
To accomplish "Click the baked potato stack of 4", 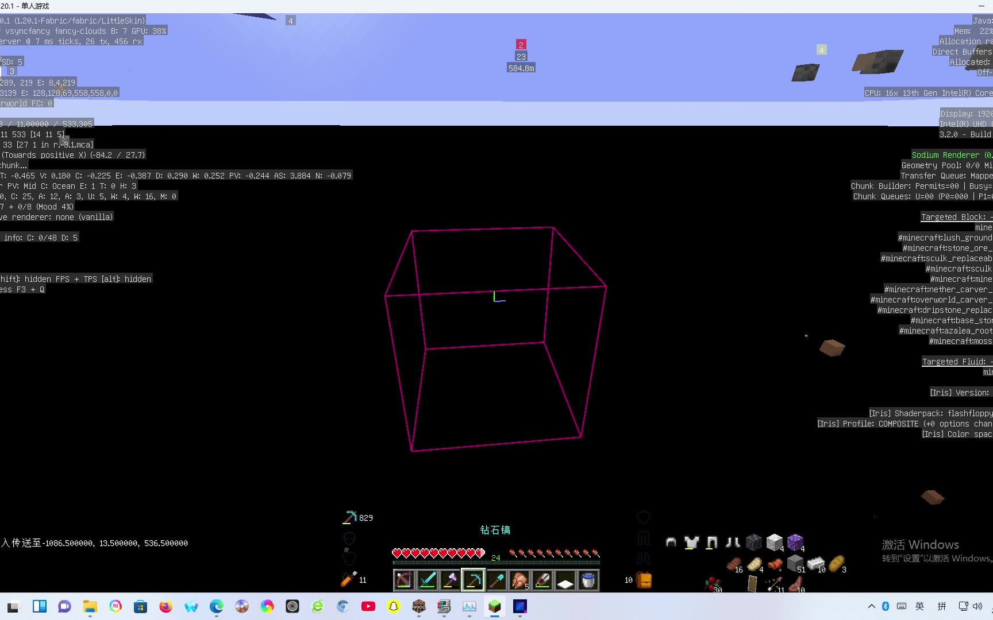I will coord(755,564).
